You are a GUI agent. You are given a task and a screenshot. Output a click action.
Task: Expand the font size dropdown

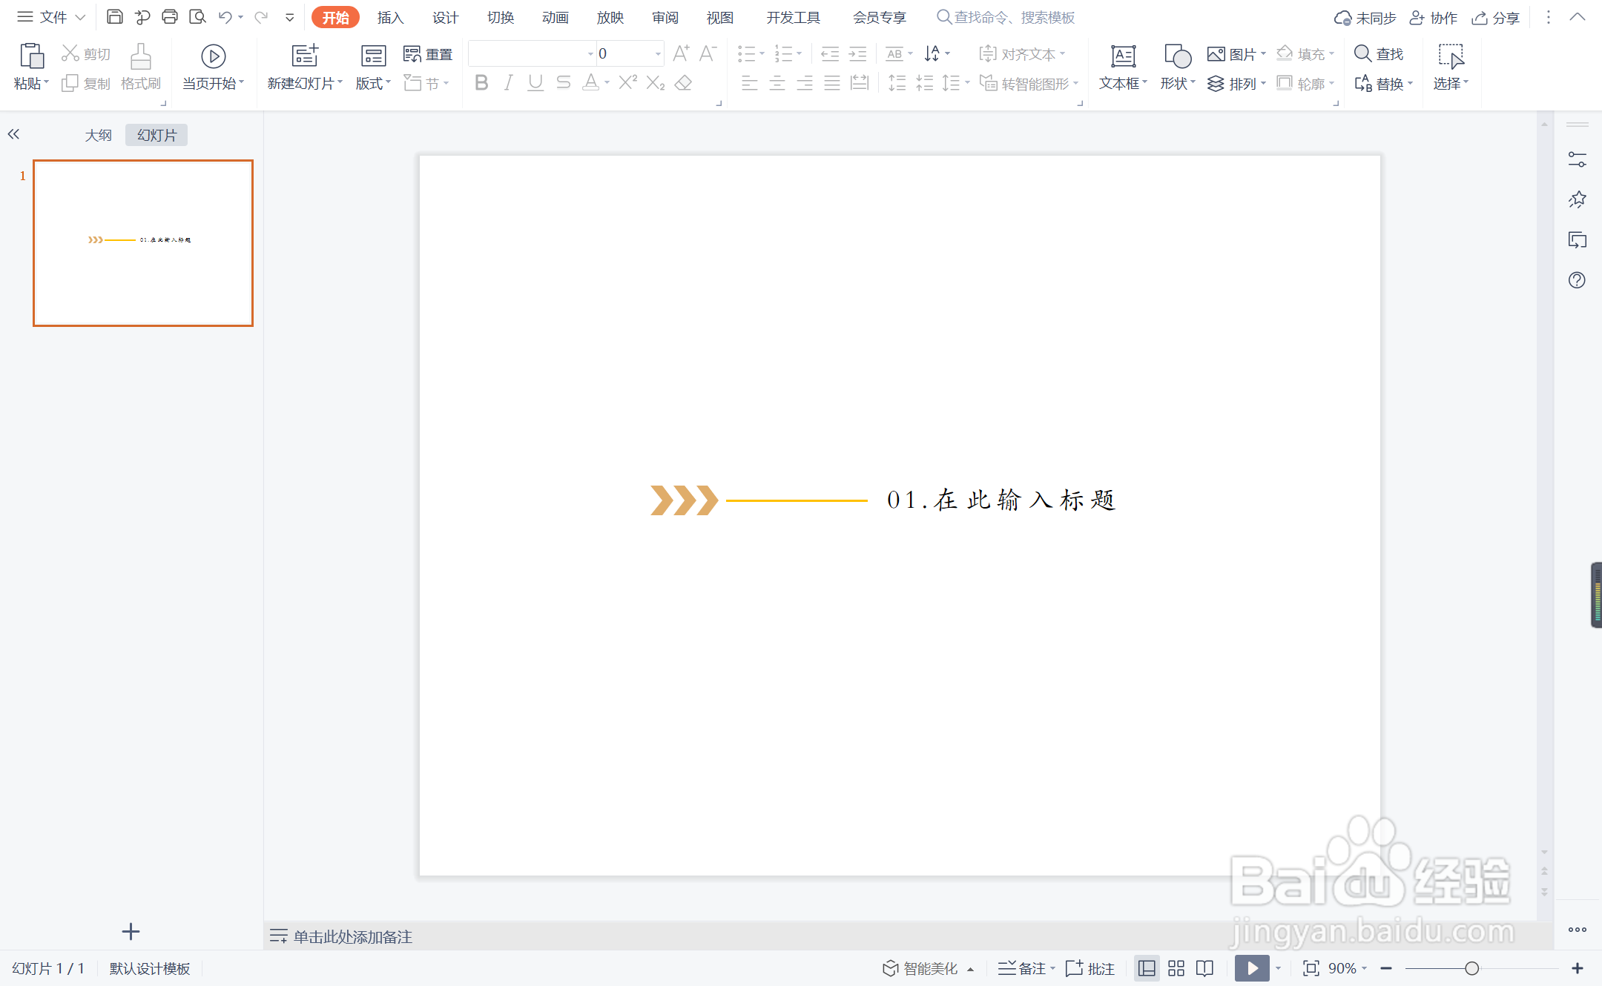[x=658, y=54]
